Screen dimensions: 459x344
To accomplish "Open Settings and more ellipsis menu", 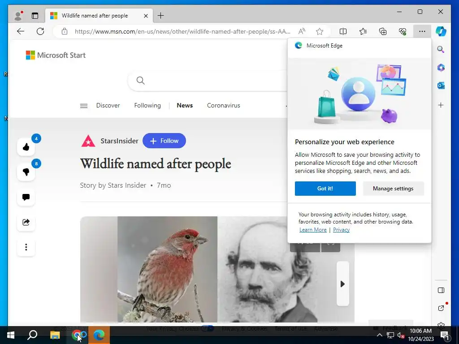I will (x=422, y=31).
